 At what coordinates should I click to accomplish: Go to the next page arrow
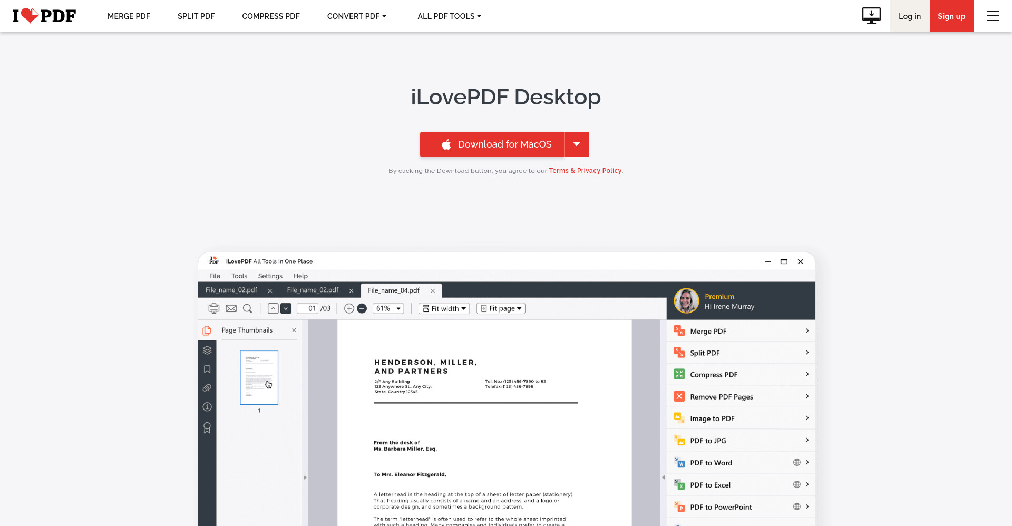[286, 308]
